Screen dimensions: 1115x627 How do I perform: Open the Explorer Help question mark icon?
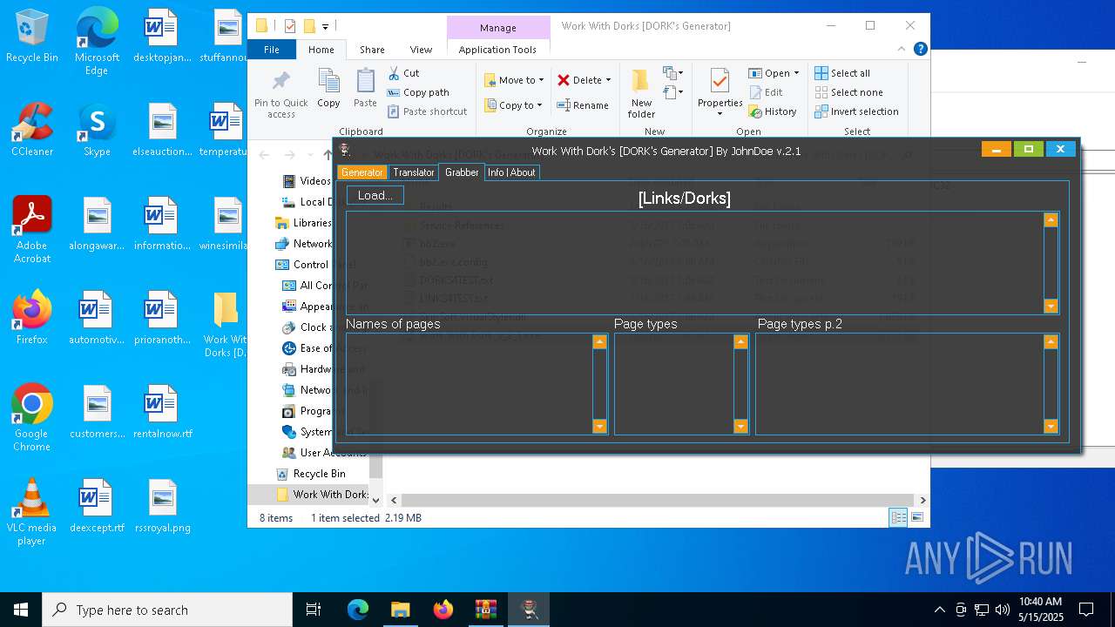921,50
